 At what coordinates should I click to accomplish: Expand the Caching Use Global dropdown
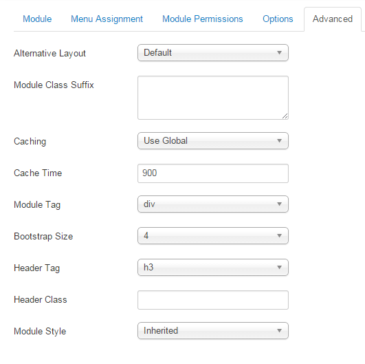point(213,141)
